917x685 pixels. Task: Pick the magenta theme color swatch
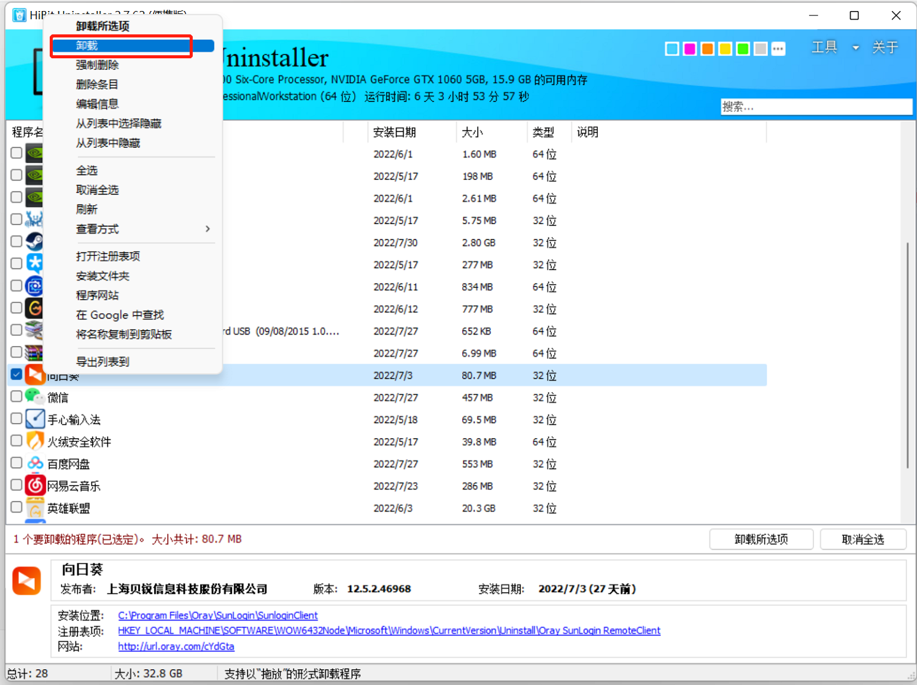(x=689, y=48)
